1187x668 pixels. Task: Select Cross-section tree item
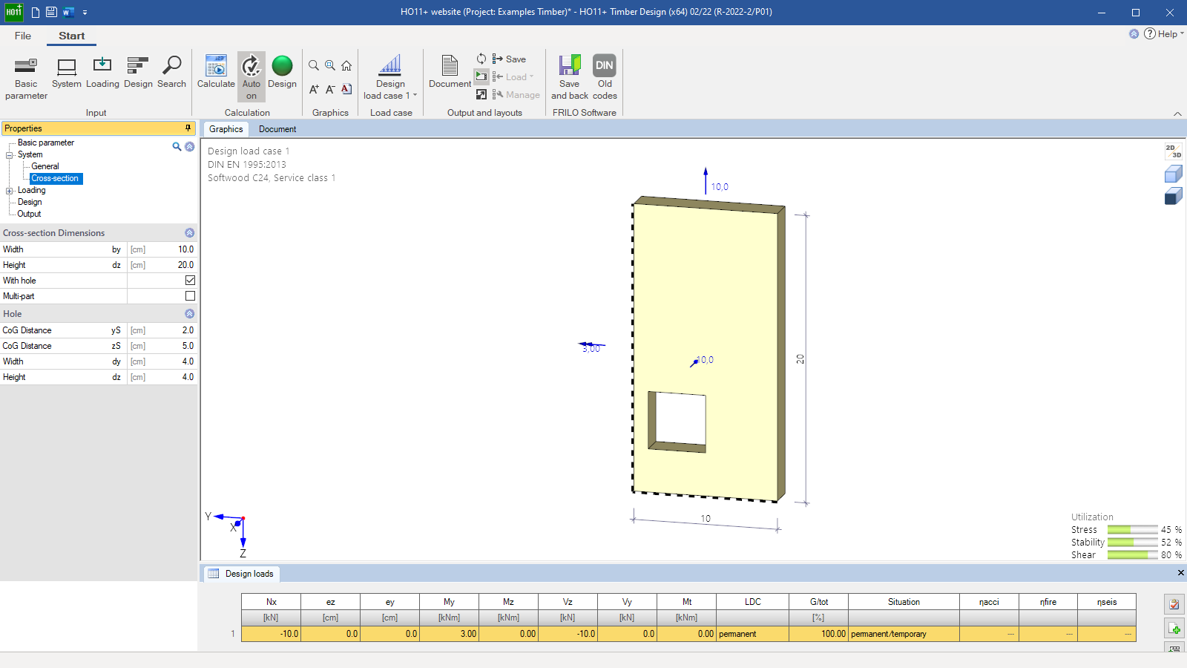tap(55, 178)
